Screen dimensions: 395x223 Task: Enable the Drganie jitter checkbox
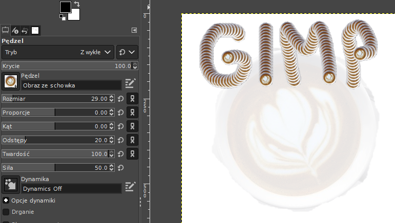click(6, 212)
